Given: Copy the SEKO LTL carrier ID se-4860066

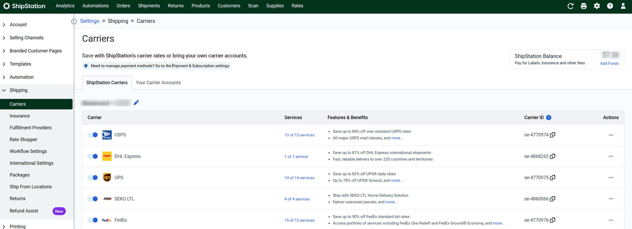Looking at the screenshot, I should pos(553,199).
